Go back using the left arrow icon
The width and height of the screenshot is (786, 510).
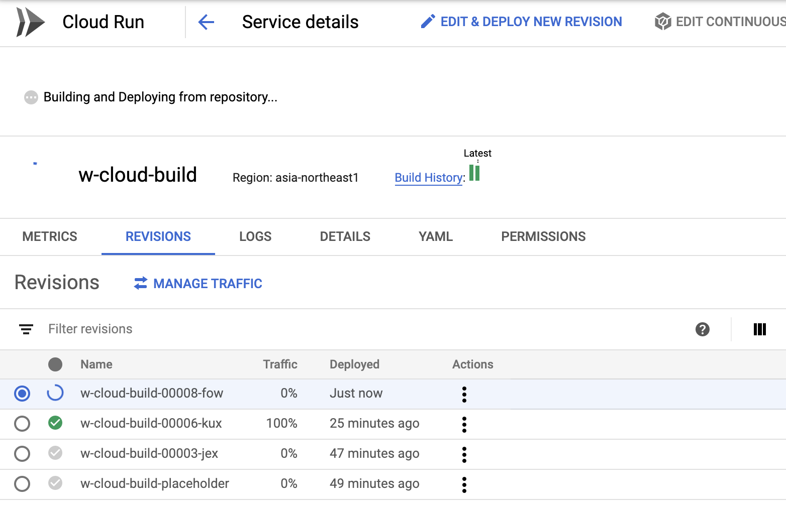[x=206, y=22]
